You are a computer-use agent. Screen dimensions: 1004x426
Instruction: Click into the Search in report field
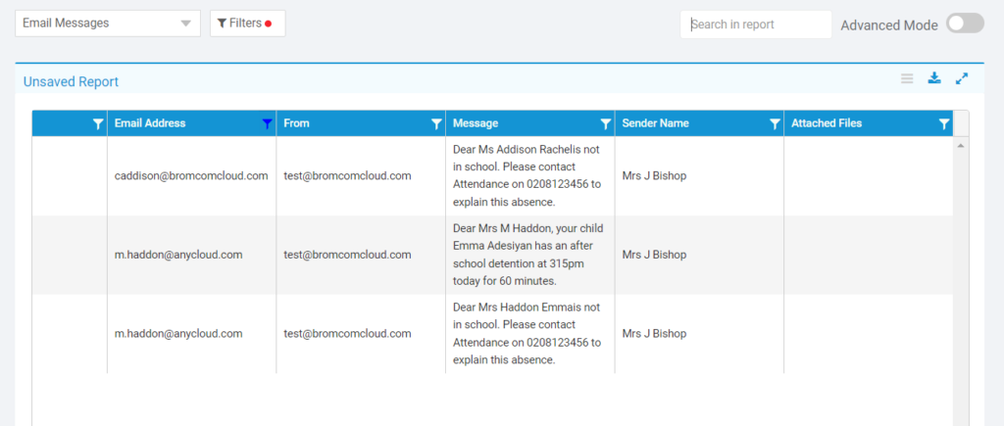point(756,24)
